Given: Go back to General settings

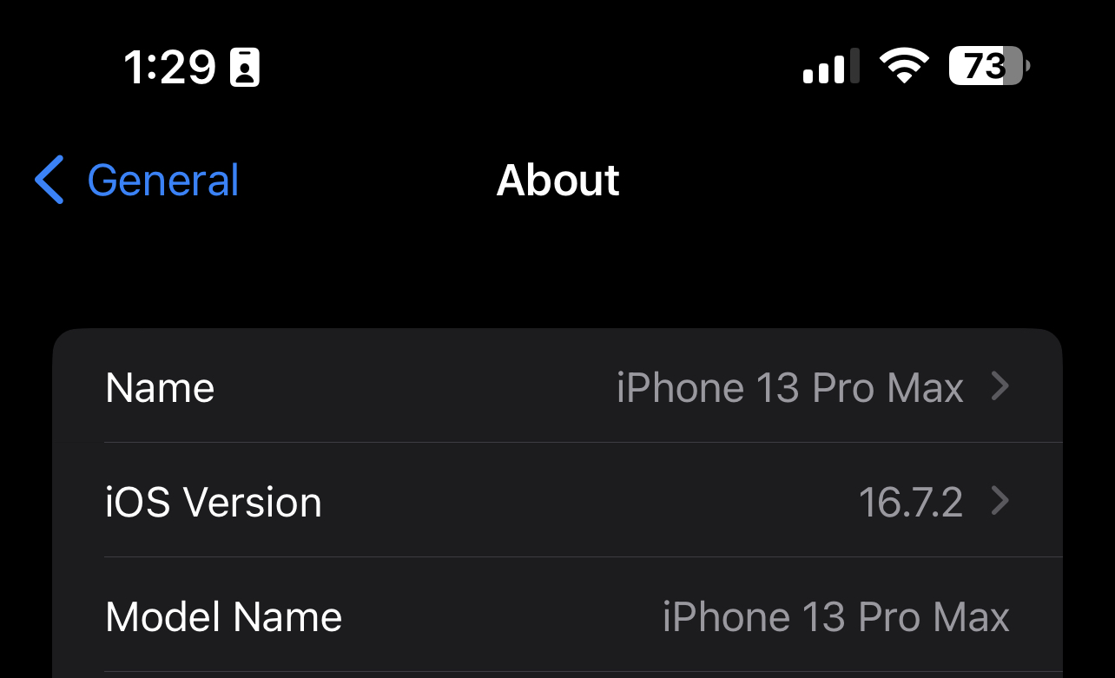Looking at the screenshot, I should point(136,180).
